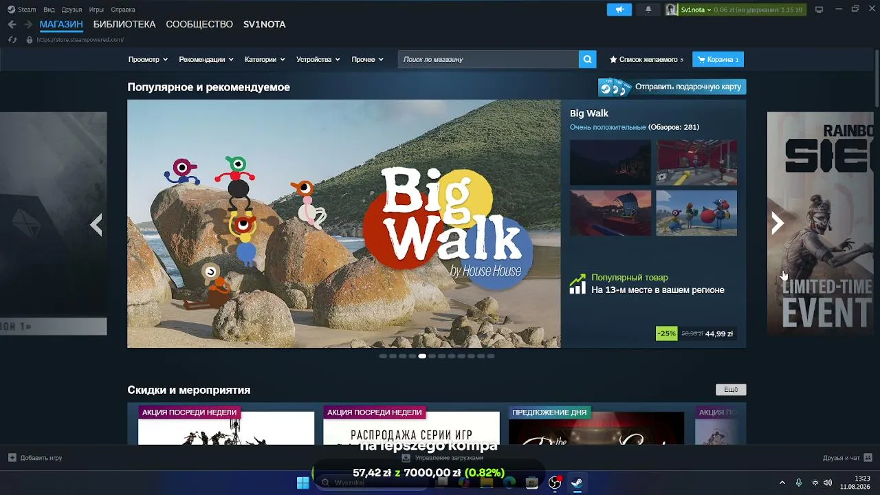Viewport: 880px width, 495px height.
Task: Expand the Просмотр dropdown
Action: [x=148, y=60]
